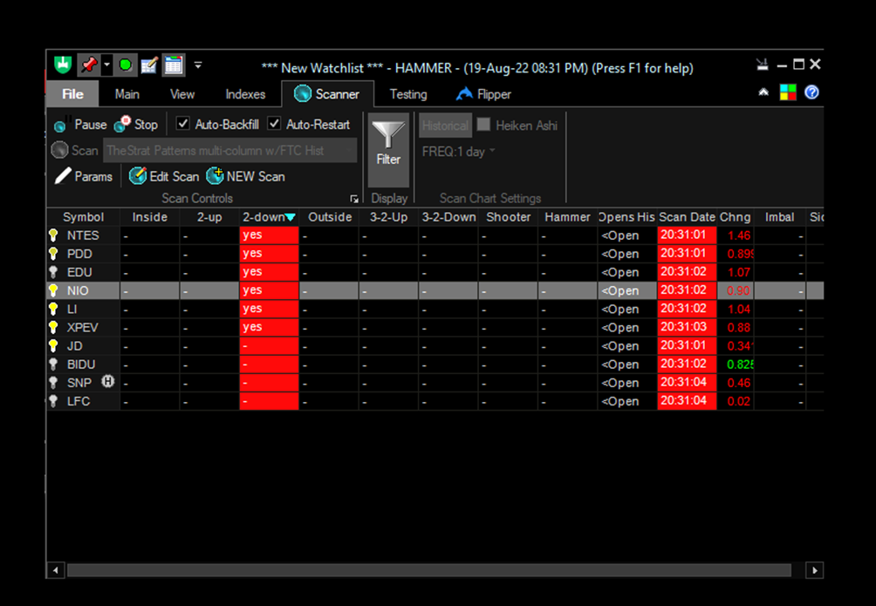This screenshot has width=876, height=606.
Task: Click the Scan Date column header
Action: (x=687, y=217)
